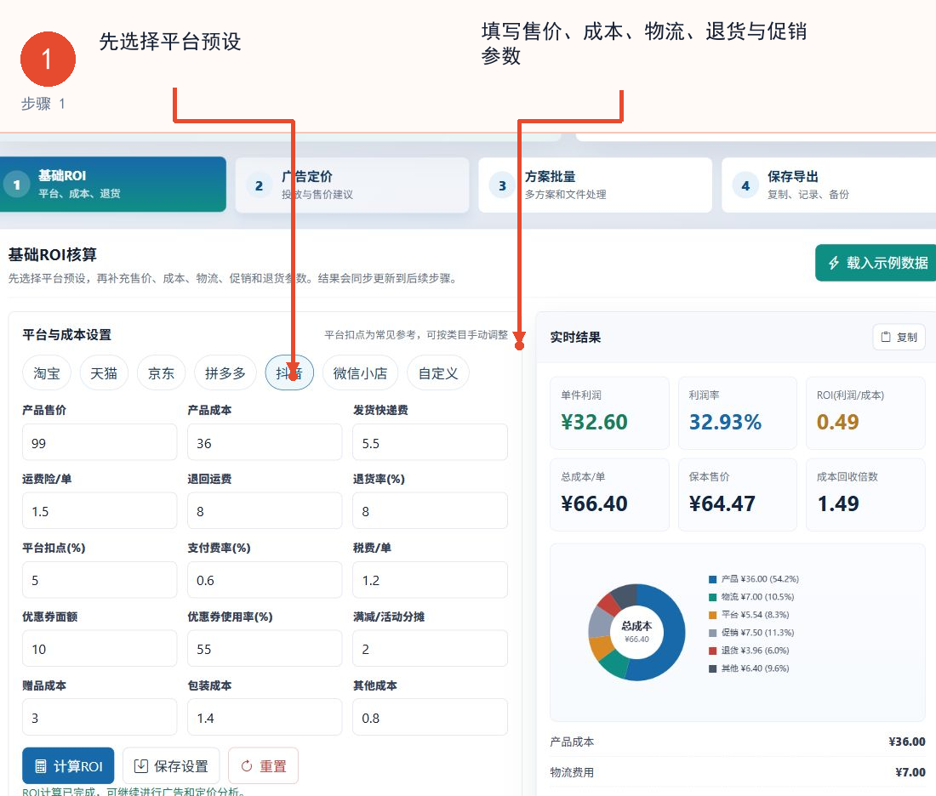Image resolution: width=936 pixels, height=796 pixels.
Task: Select the 天猫 platform preset
Action: tap(104, 373)
